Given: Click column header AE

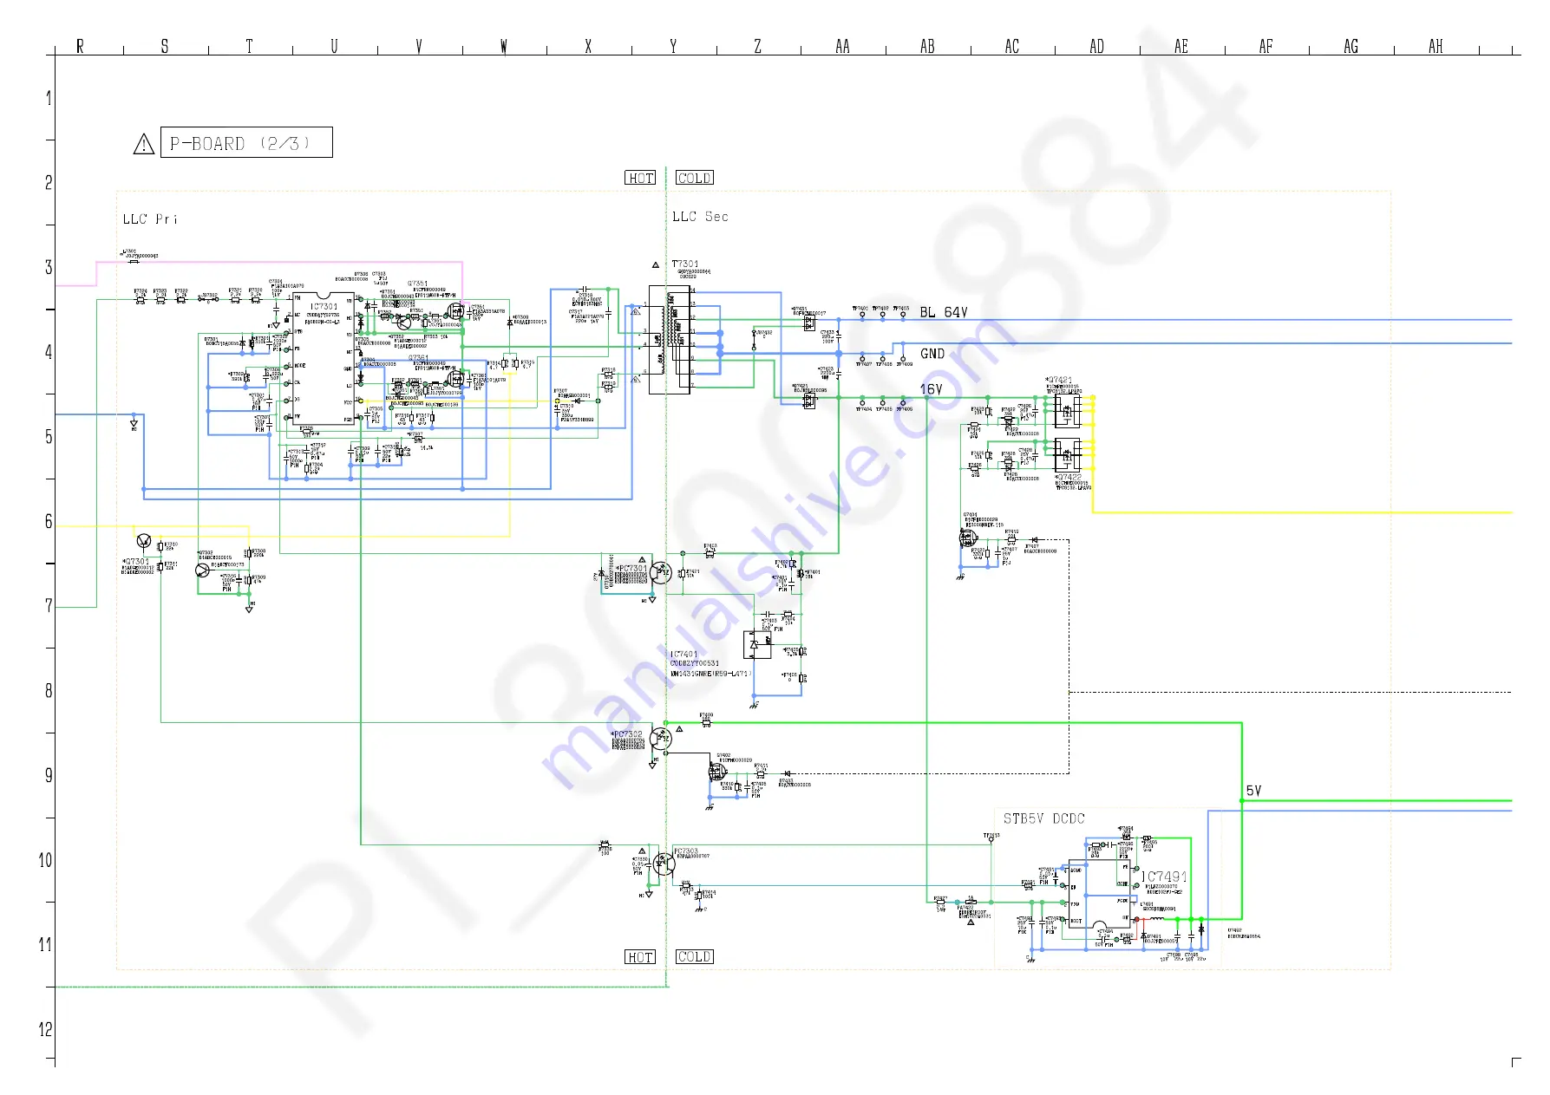Looking at the screenshot, I should [1181, 46].
